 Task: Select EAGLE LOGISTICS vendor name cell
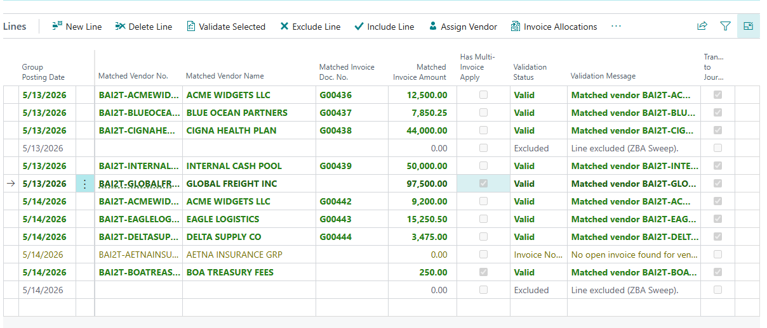click(x=249, y=219)
